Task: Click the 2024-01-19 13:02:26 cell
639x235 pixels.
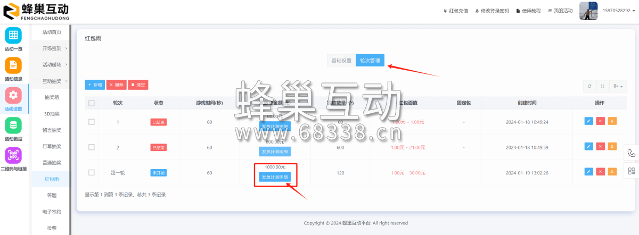Action: (x=527, y=172)
